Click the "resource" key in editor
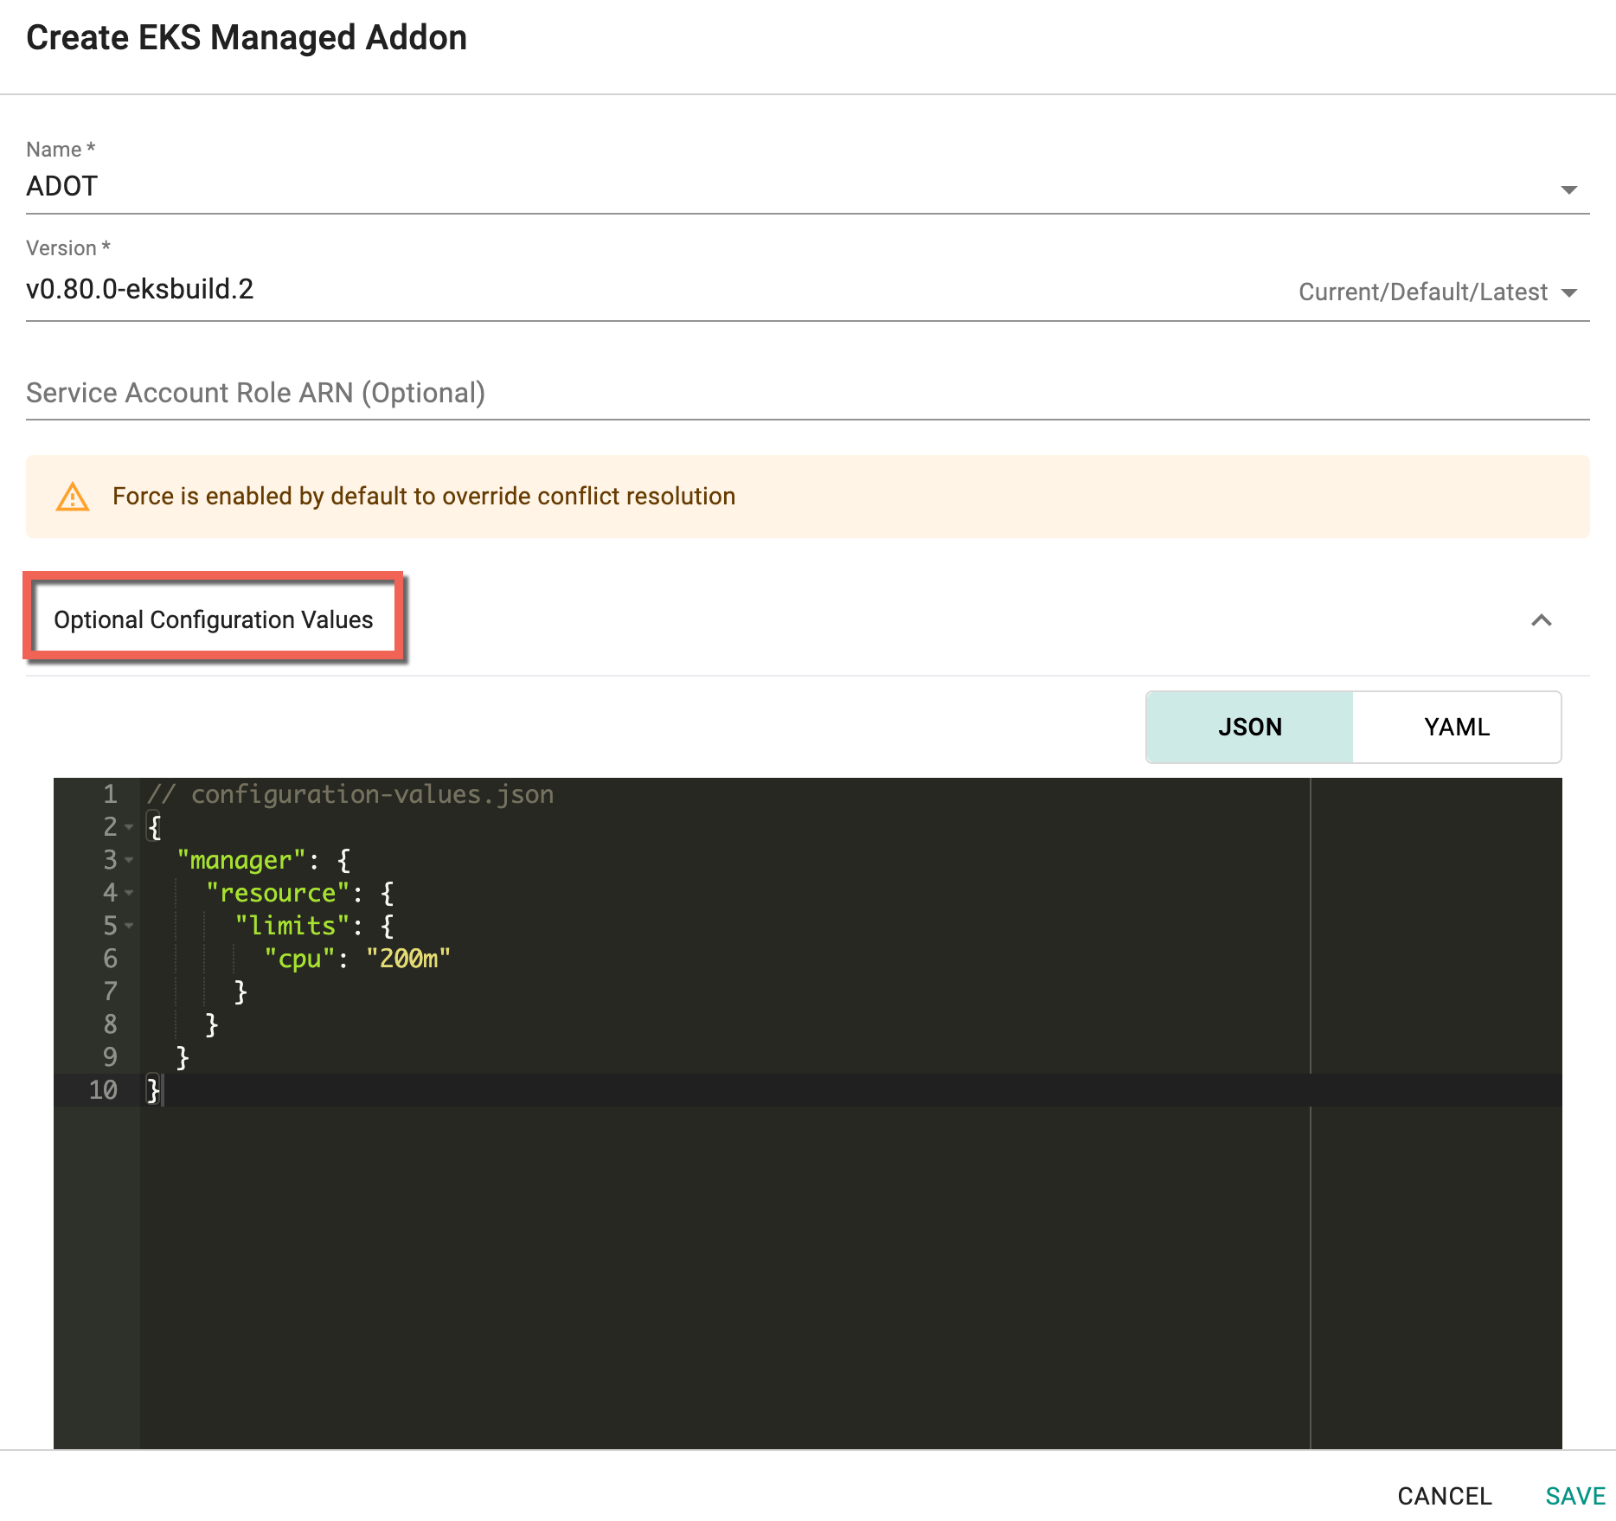 point(278,893)
